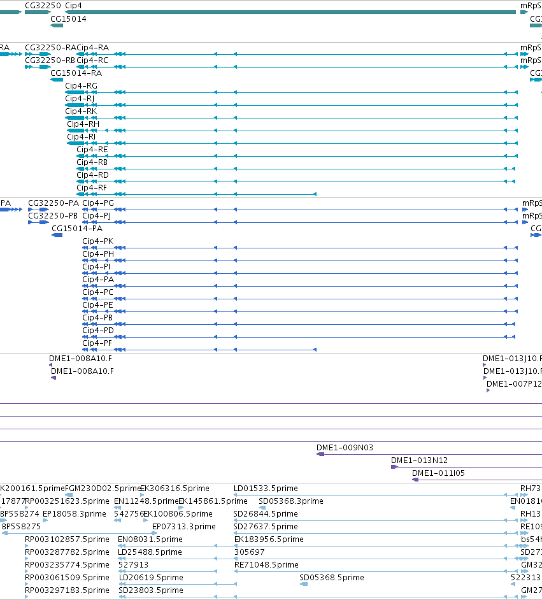
Task: Click the Cip4-RE transcript label
Action: tap(92, 150)
